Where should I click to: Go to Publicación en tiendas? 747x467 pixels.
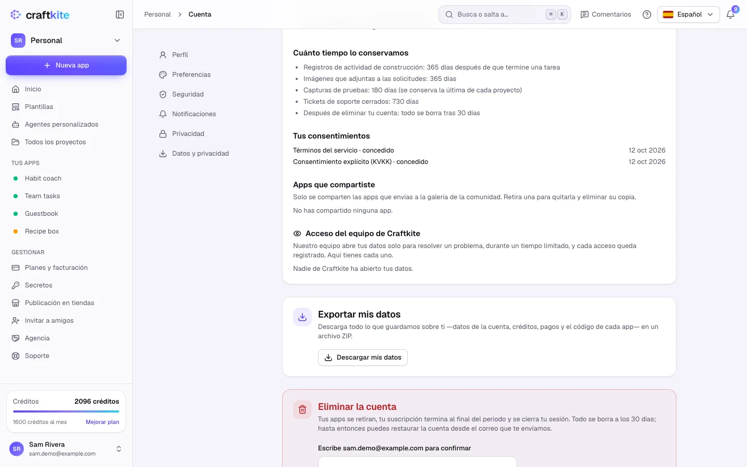click(66, 303)
